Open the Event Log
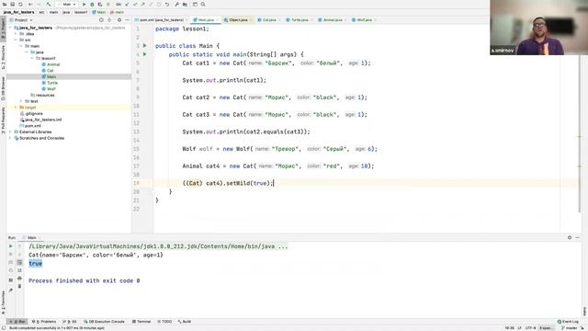This screenshot has height=331, width=588. pos(568,322)
